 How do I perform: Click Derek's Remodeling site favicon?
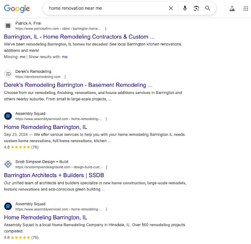[8, 74]
